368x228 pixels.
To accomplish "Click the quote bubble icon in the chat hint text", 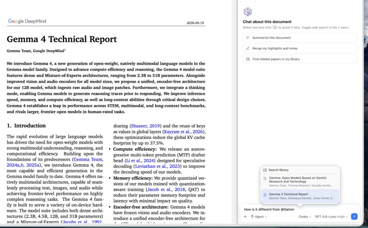I will pos(274,27).
